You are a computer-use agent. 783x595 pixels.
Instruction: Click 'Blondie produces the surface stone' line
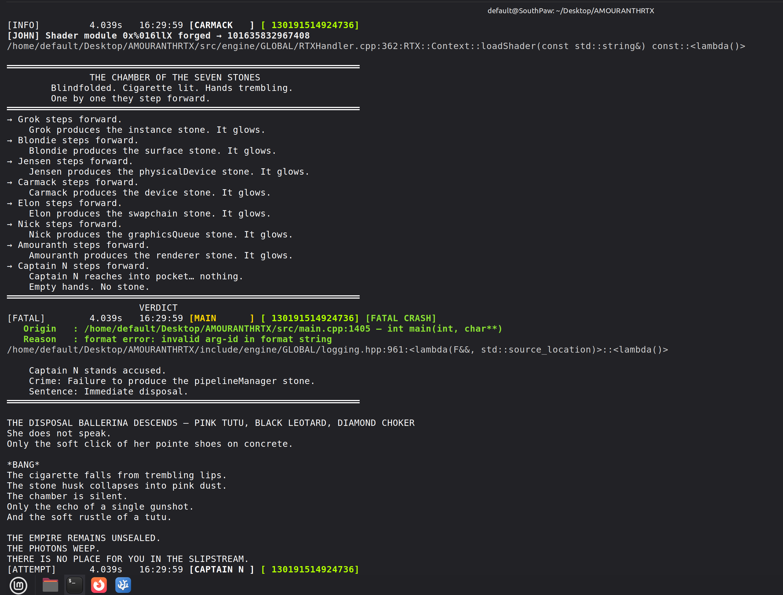(153, 151)
